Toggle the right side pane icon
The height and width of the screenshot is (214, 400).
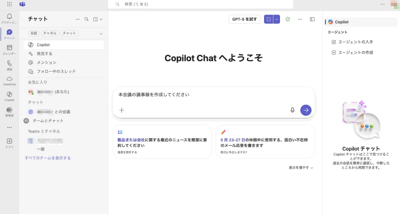point(312,19)
